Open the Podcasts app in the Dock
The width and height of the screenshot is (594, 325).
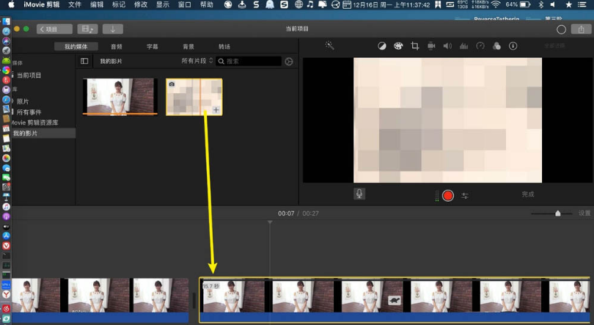tap(6, 216)
